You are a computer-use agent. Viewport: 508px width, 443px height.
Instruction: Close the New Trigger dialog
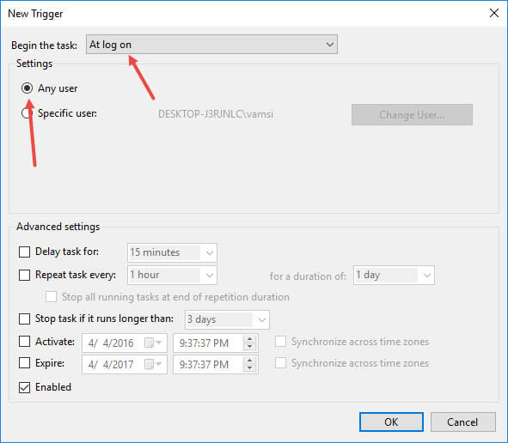point(494,13)
